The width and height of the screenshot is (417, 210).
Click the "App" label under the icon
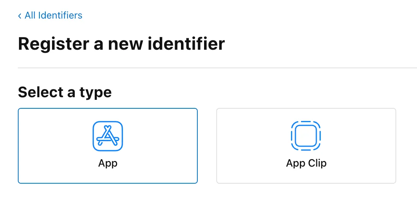pyautogui.click(x=108, y=163)
